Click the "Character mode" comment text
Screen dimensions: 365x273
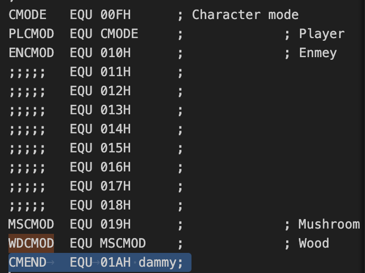[x=245, y=15]
